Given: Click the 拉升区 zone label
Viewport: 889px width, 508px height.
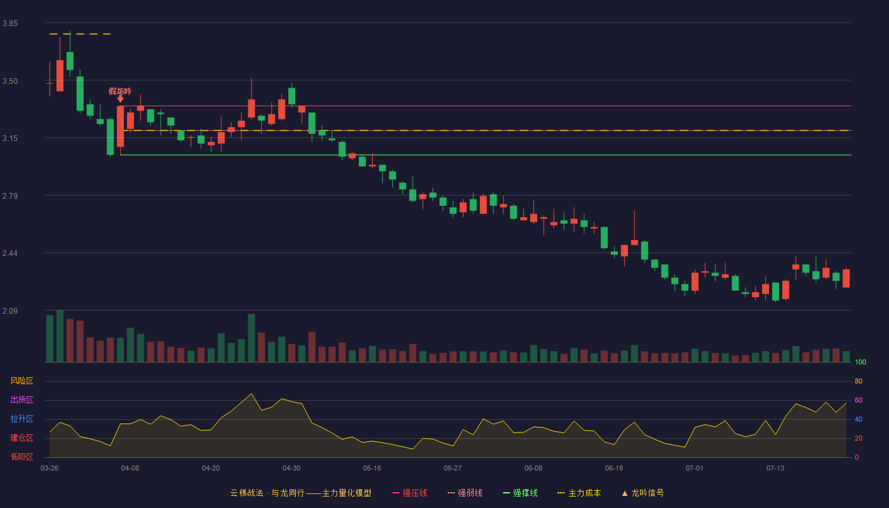Looking at the screenshot, I should [x=22, y=419].
